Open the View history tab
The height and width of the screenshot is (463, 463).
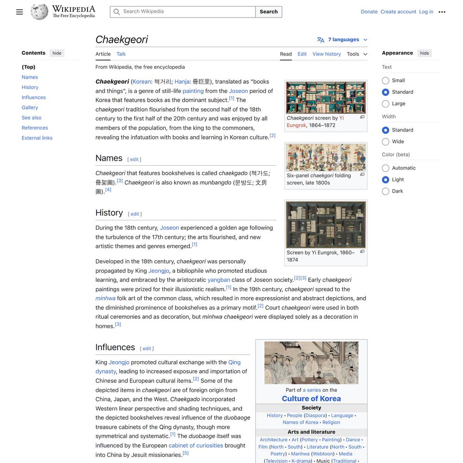[326, 54]
